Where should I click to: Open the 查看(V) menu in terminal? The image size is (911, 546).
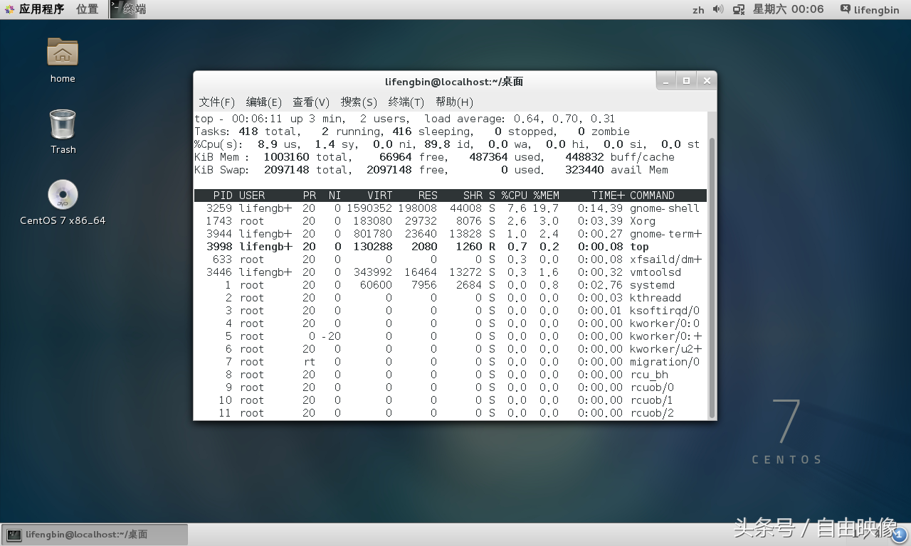pyautogui.click(x=311, y=102)
